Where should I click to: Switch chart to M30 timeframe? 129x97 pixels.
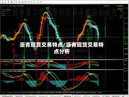(x=26, y=2)
